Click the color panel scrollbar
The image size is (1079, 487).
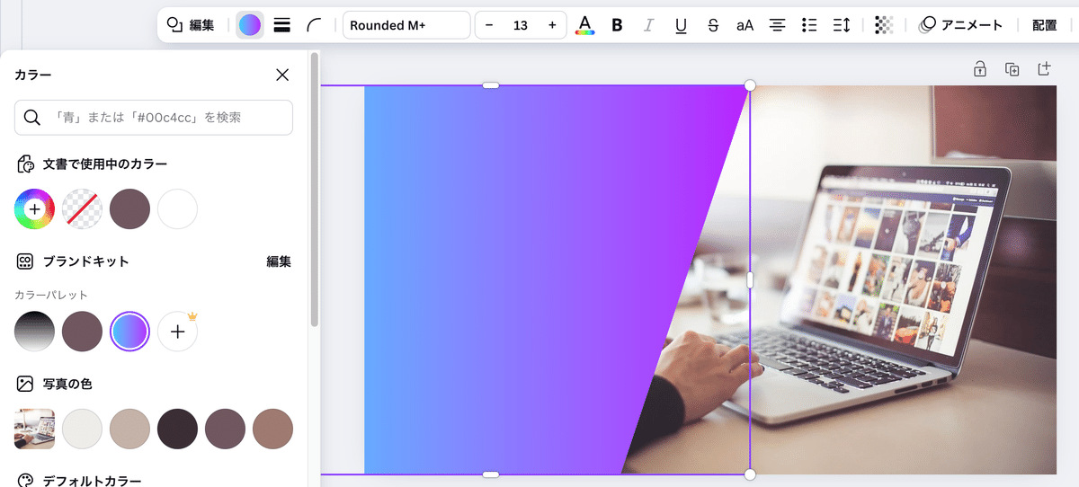[314, 189]
